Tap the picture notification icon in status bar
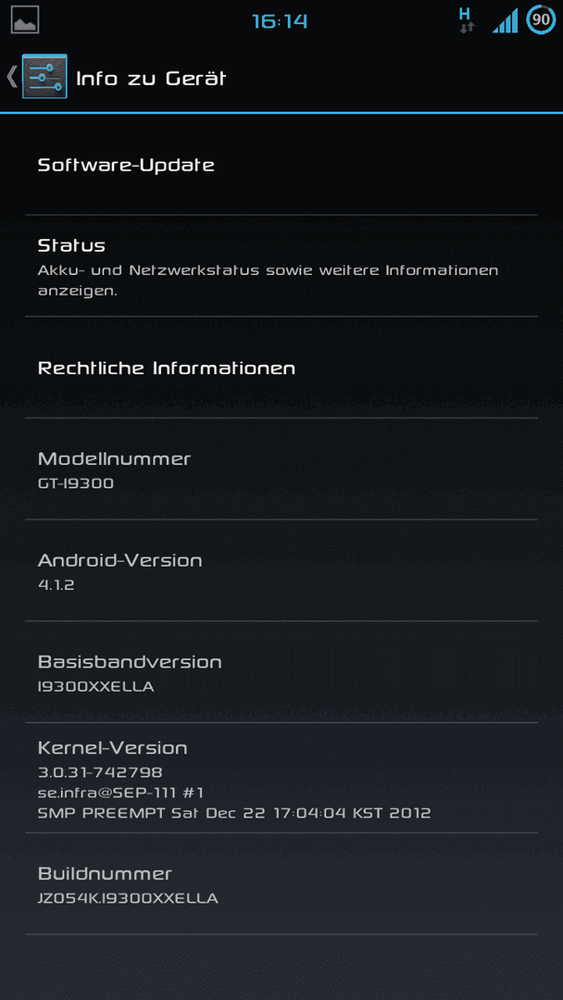The height and width of the screenshot is (1000, 563). click(25, 19)
